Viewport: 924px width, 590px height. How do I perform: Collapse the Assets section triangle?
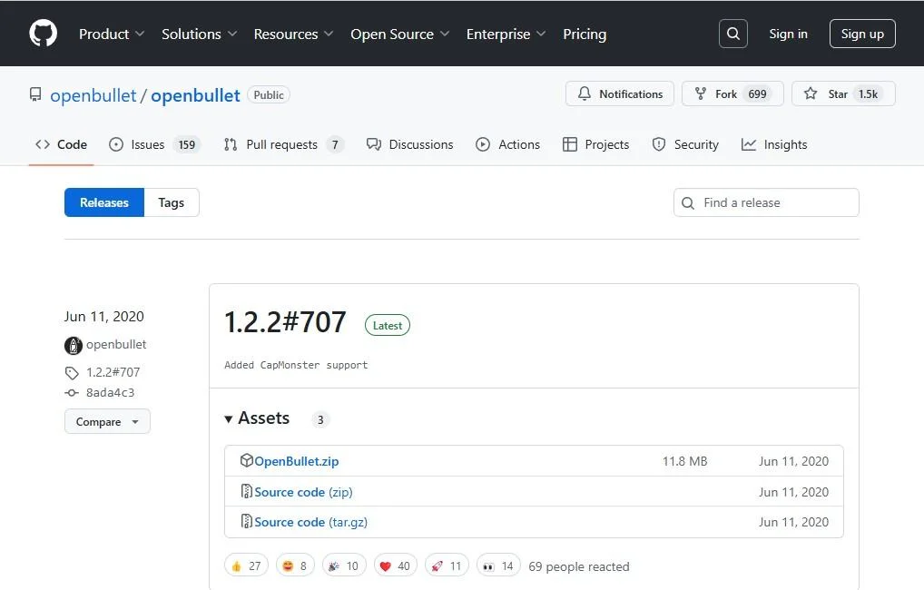tap(229, 419)
